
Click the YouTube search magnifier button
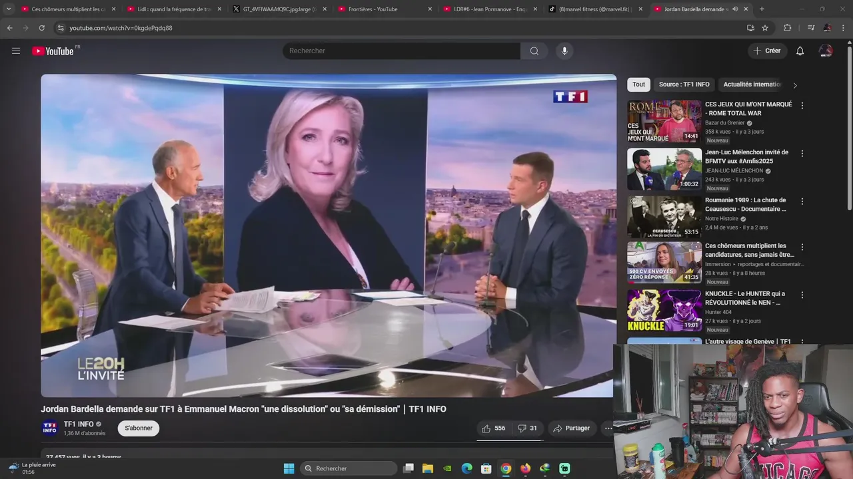point(534,51)
